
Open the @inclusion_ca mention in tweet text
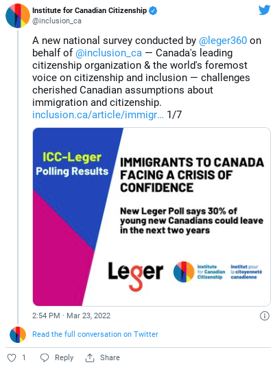click(x=108, y=53)
